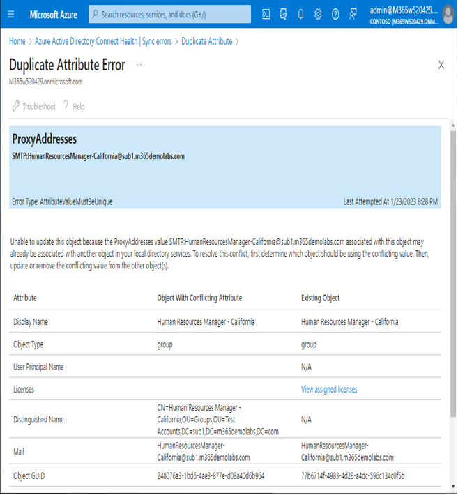Open the Notifications bell

301,14
